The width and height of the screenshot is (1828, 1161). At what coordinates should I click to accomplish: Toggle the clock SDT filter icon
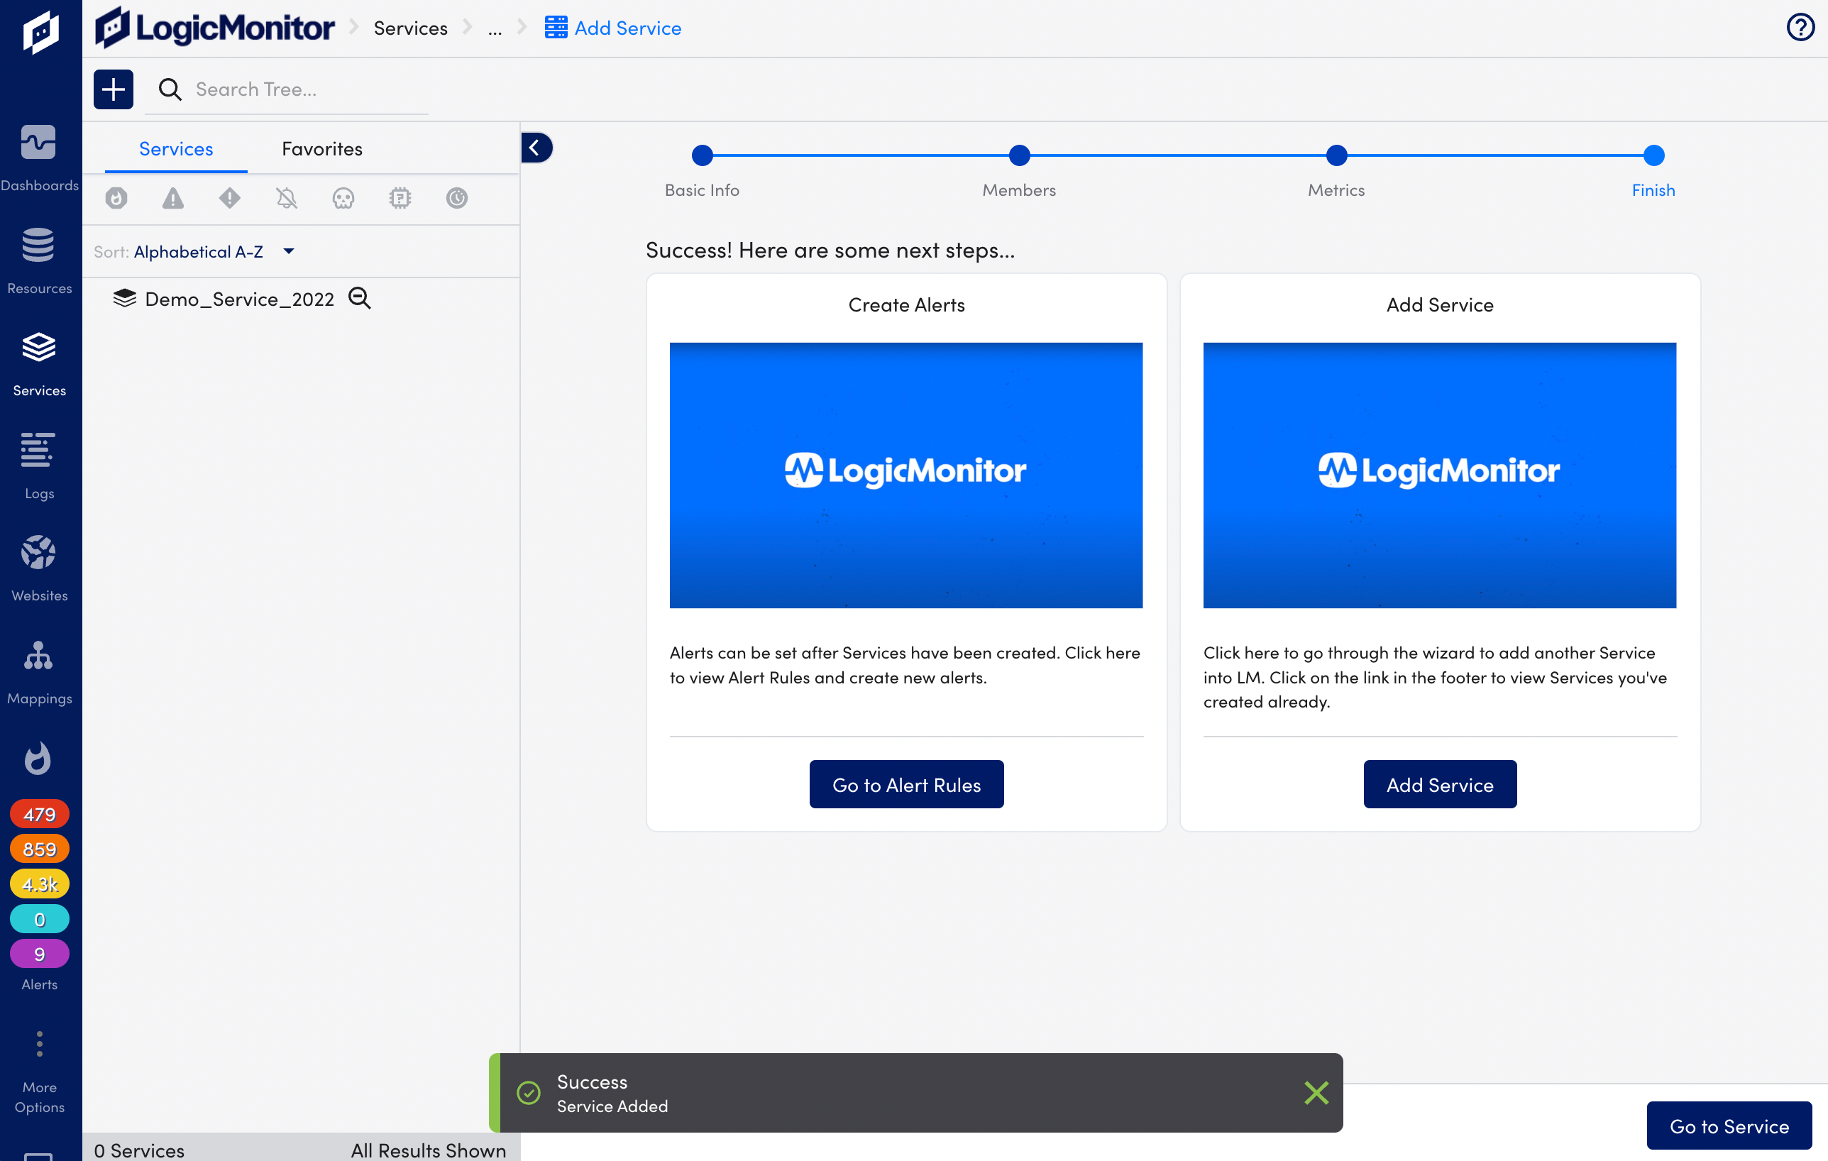pos(457,198)
